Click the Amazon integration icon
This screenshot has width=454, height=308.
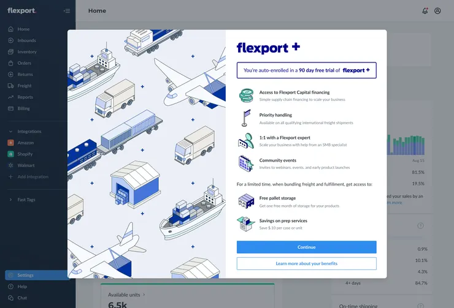pyautogui.click(x=10, y=143)
